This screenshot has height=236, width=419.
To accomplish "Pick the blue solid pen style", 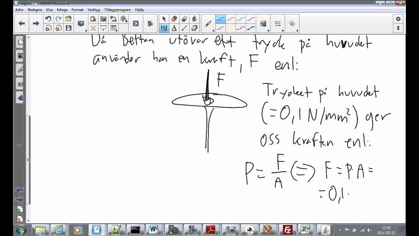I will click(251, 19).
